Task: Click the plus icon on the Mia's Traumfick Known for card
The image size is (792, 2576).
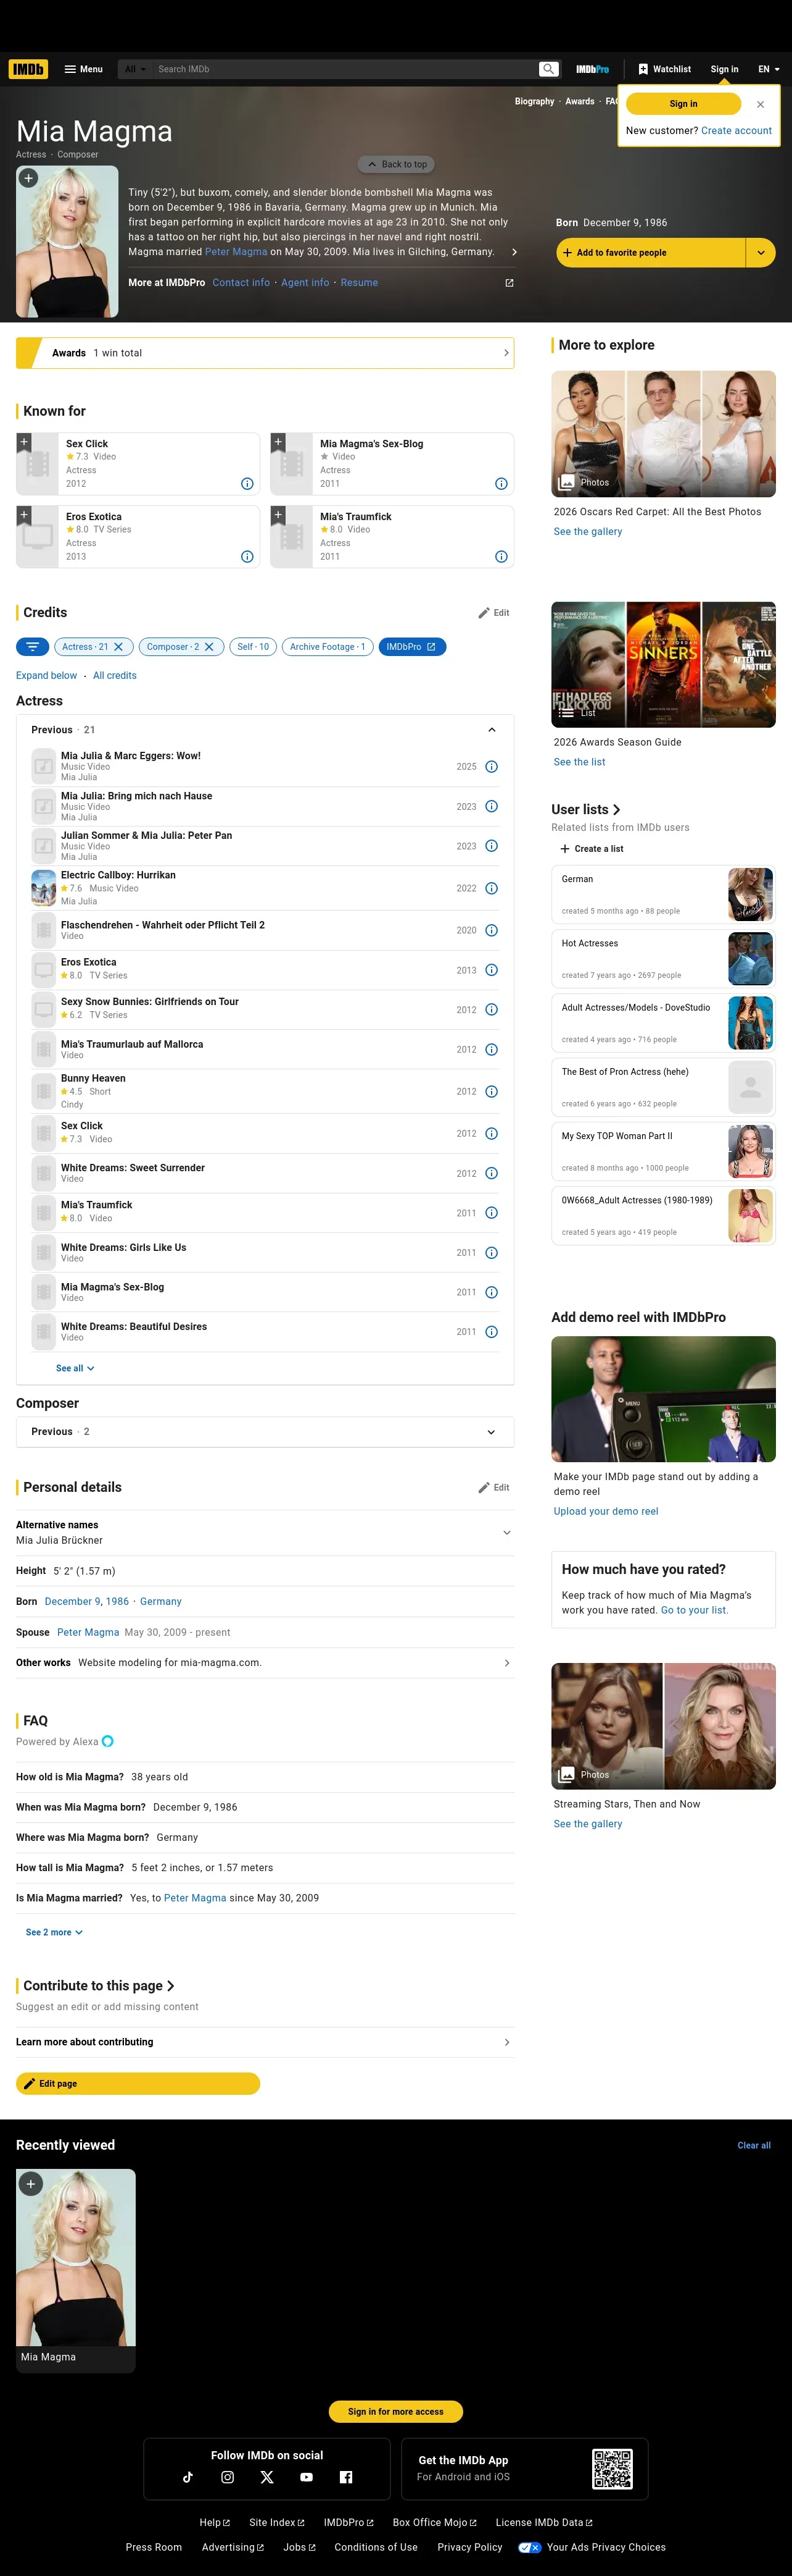Action: [x=278, y=514]
